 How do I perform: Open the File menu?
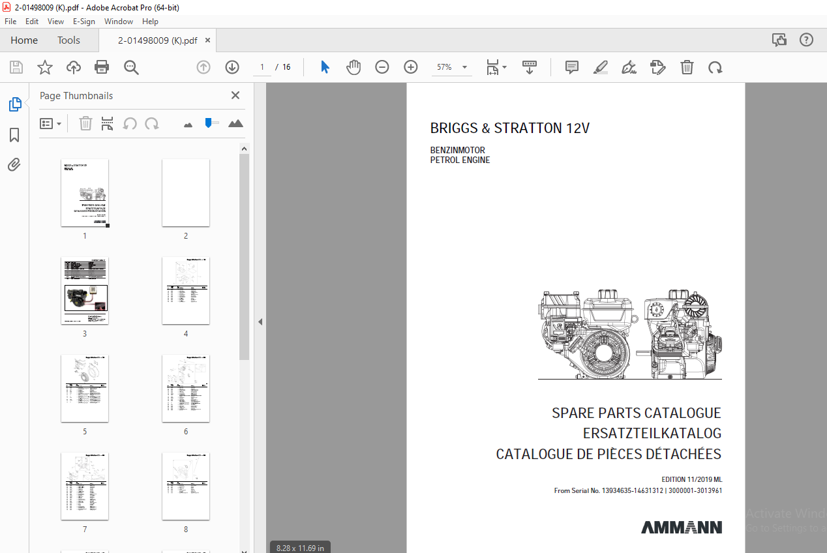10,22
